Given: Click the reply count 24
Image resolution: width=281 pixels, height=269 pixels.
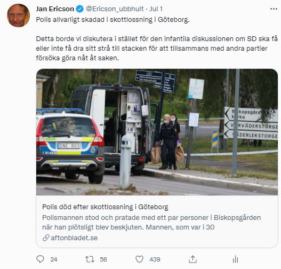Looking at the screenshot, I should [x=54, y=259].
